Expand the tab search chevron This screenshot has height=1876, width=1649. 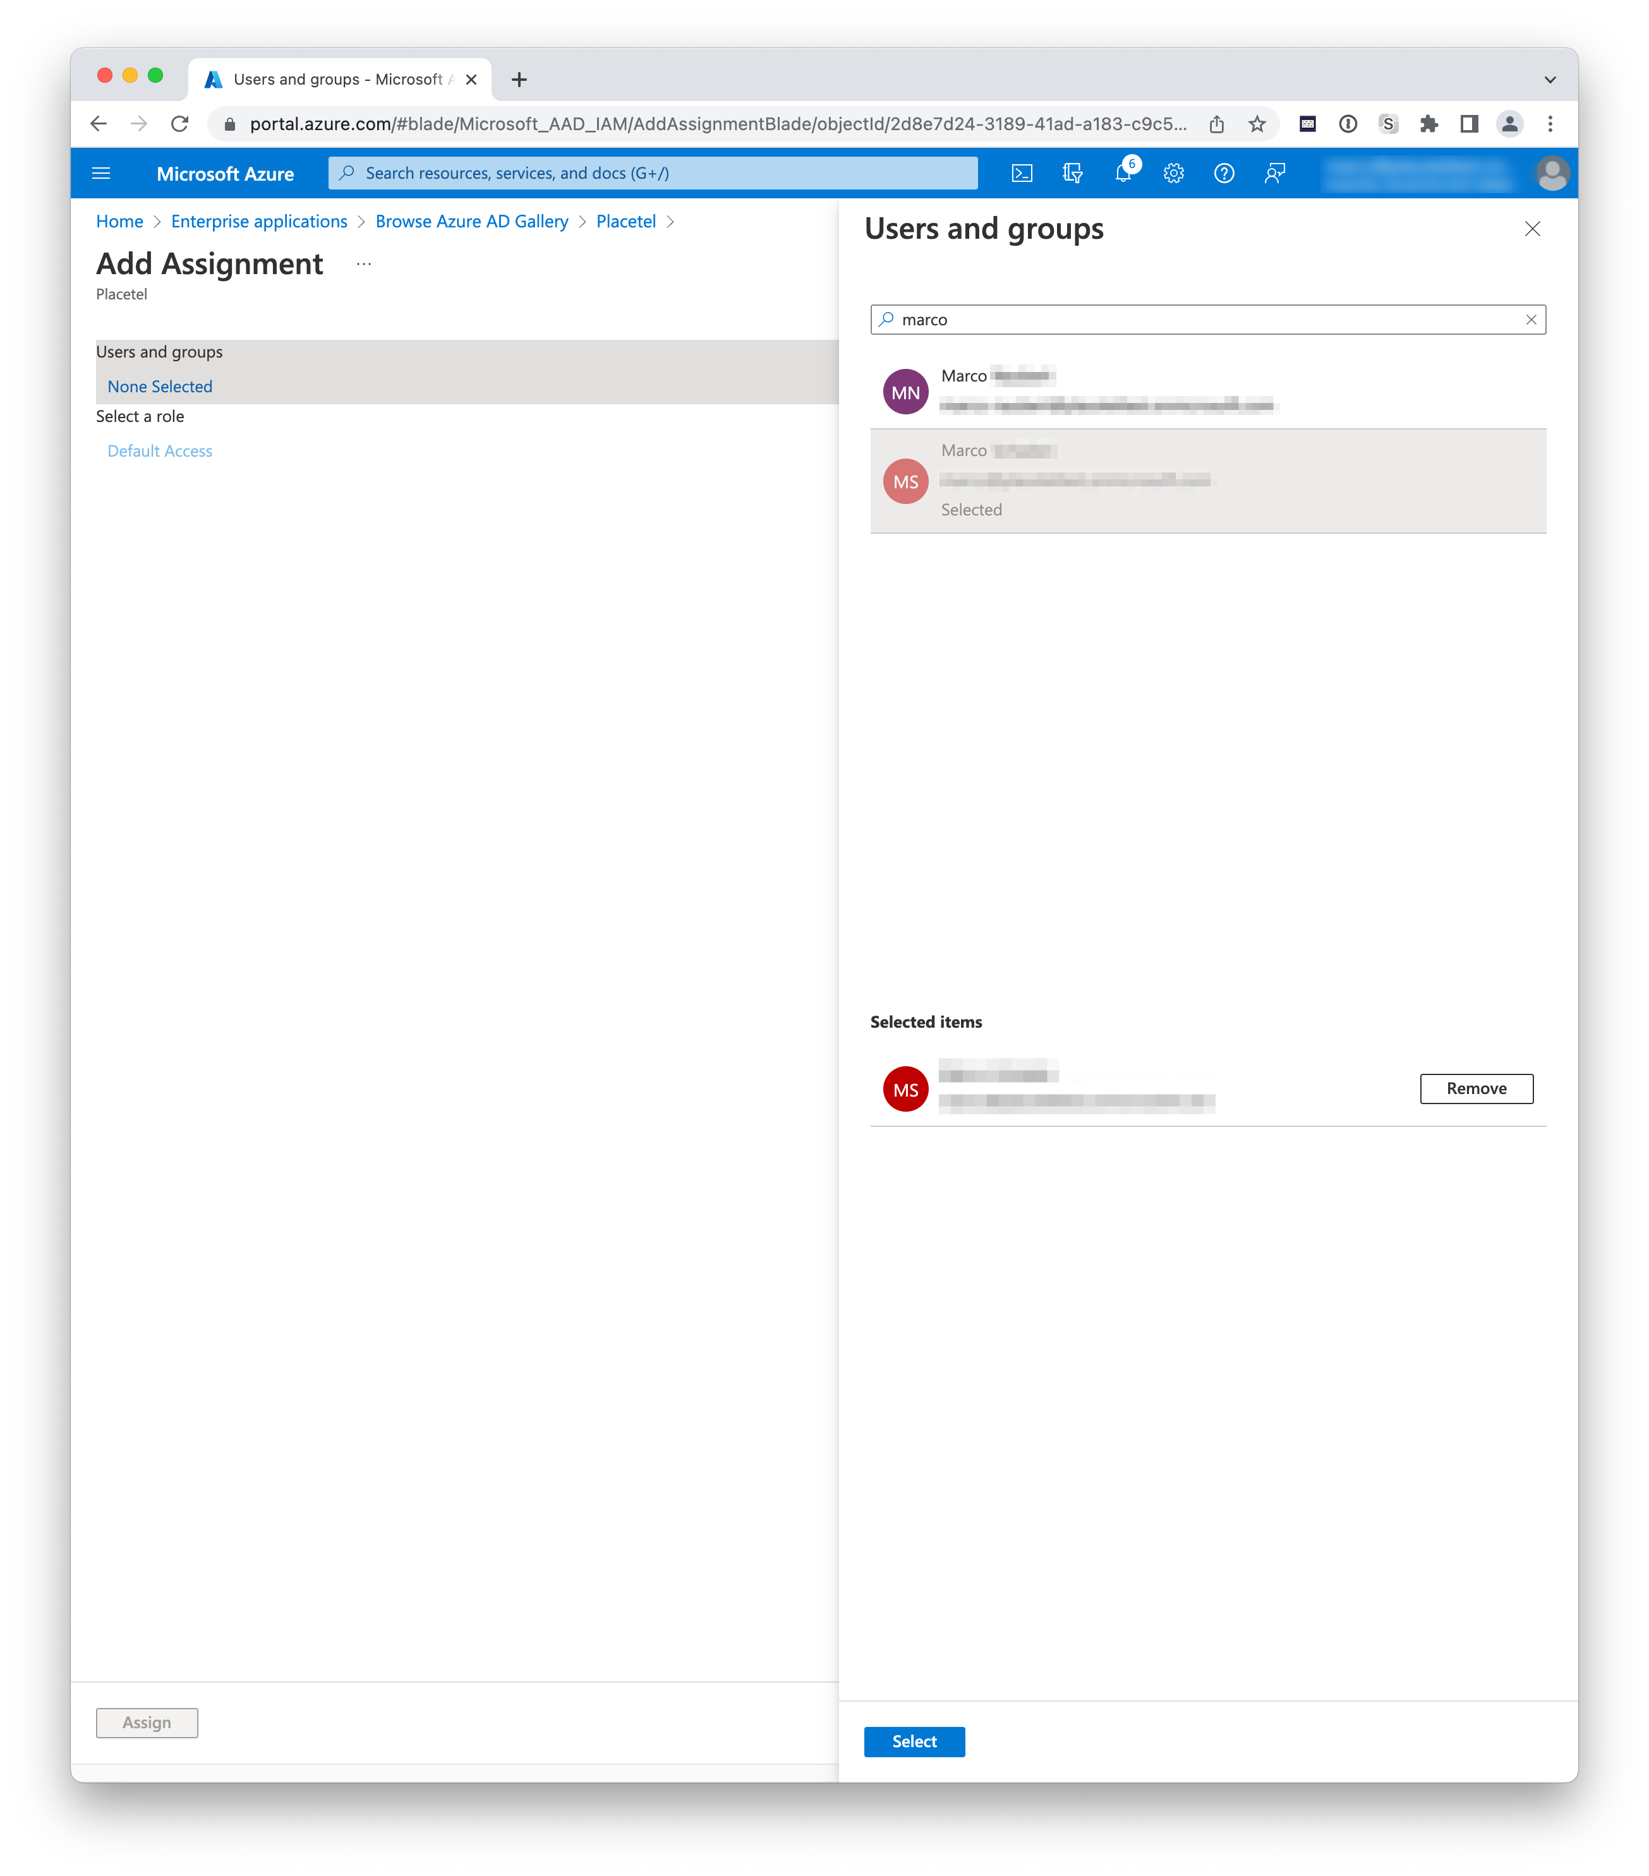click(x=1550, y=80)
